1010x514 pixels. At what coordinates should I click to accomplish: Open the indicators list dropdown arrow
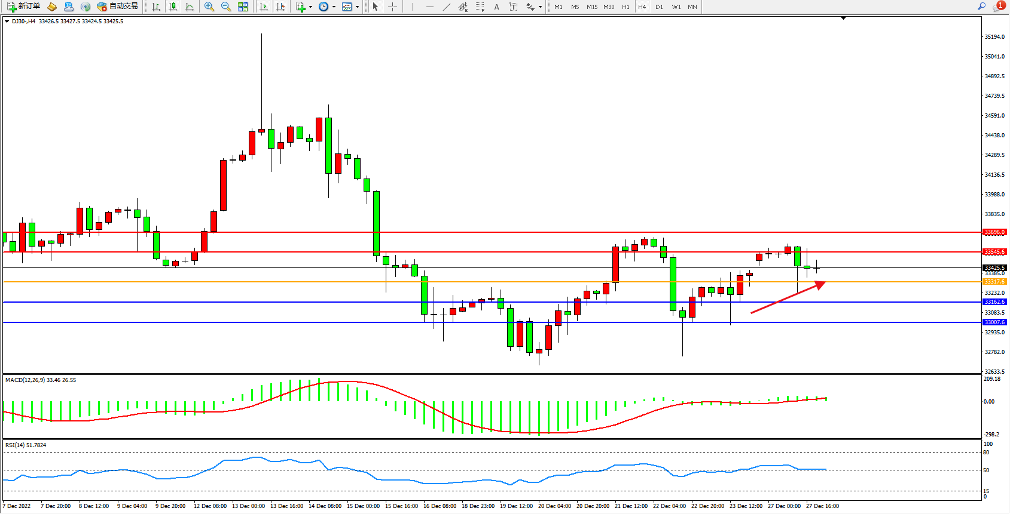310,7
